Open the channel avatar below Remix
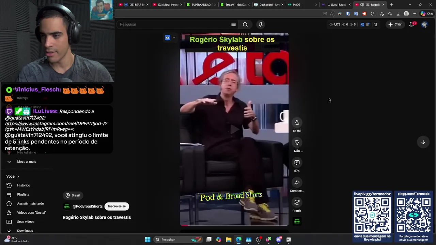Image resolution: width=436 pixels, height=245 pixels. [297, 221]
